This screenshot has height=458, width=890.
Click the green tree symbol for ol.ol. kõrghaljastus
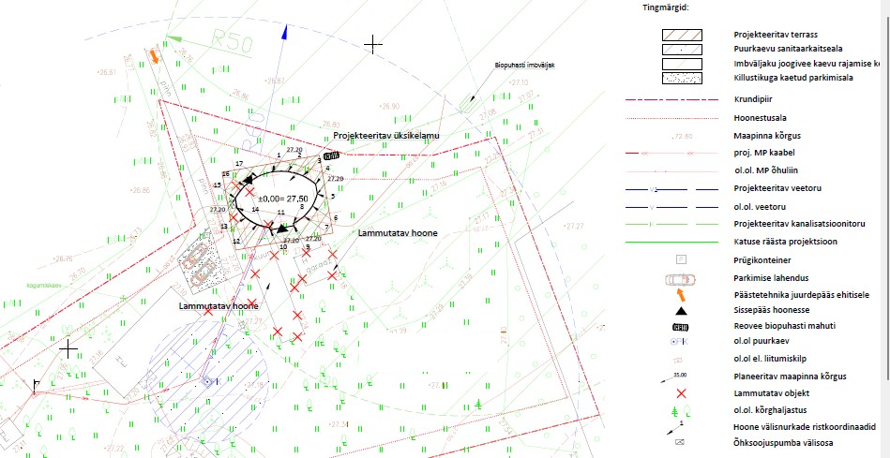coord(682,410)
